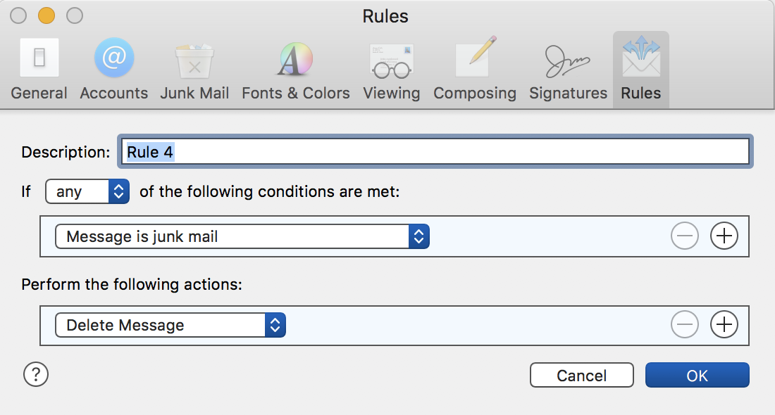Screen dimensions: 775x415
Task: Add a new condition with plus button
Action: (724, 237)
